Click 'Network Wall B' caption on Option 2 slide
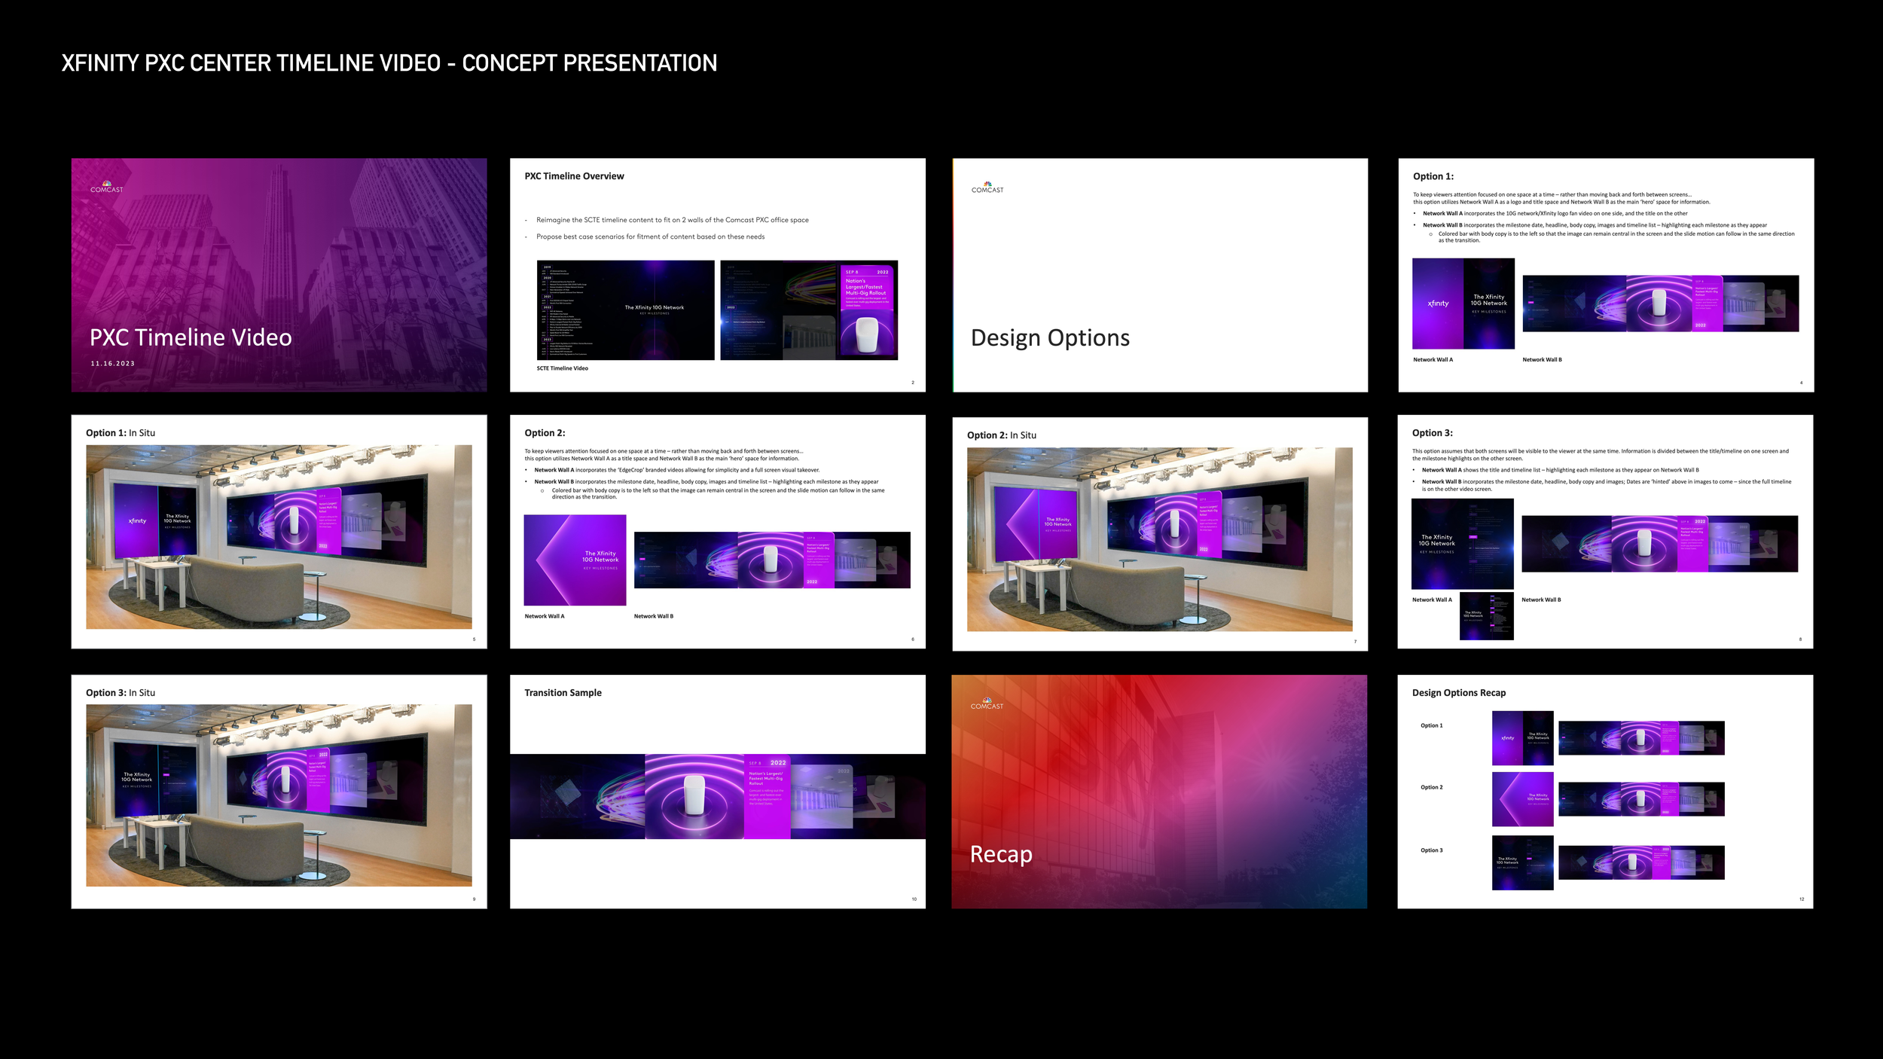Image resolution: width=1883 pixels, height=1059 pixels. tap(654, 616)
